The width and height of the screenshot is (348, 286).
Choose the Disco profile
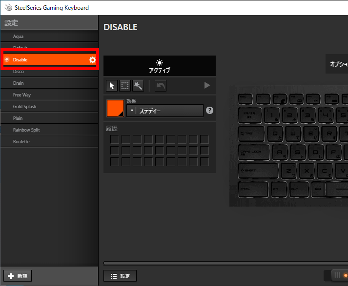49,73
